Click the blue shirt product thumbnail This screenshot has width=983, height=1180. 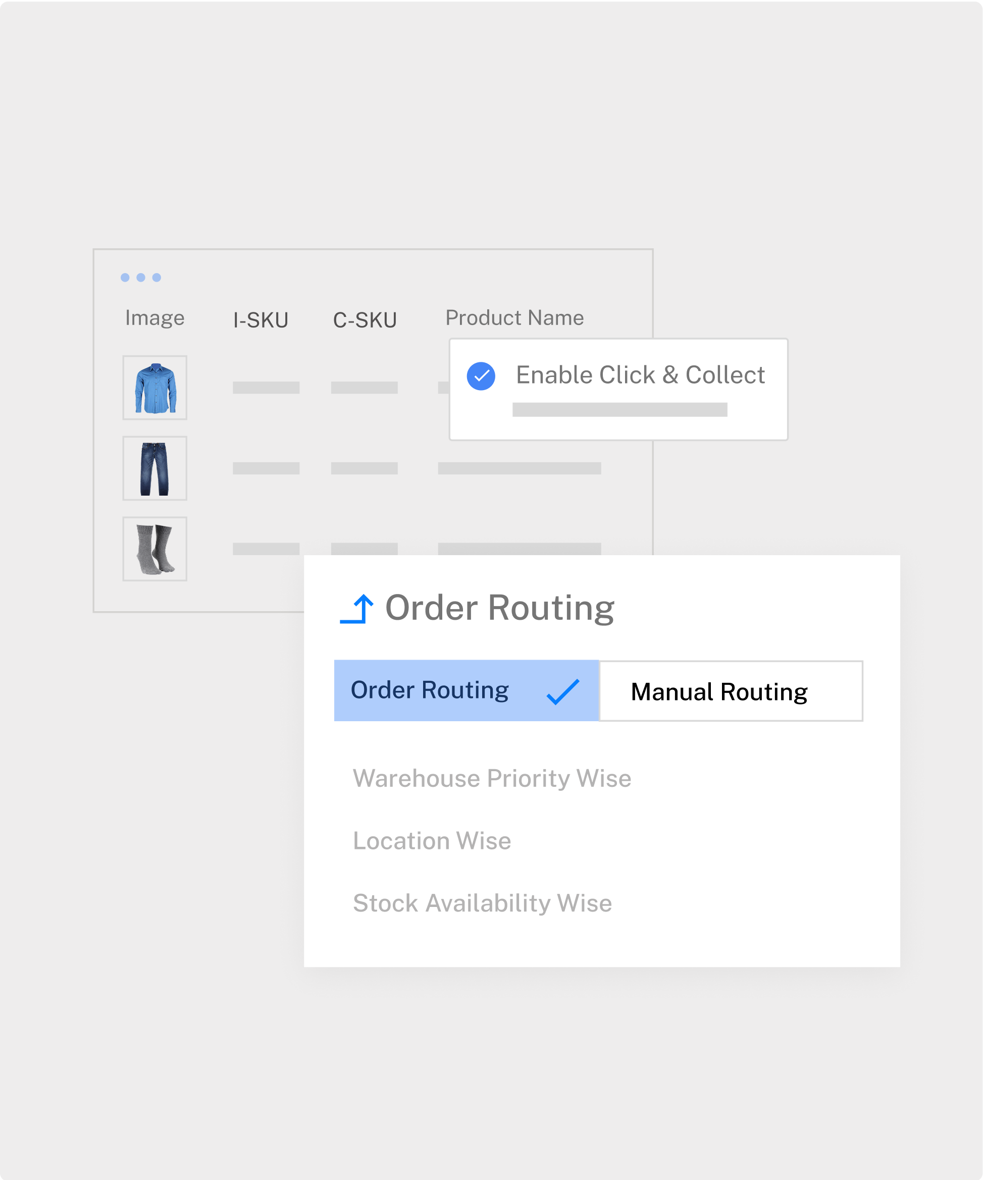coord(155,388)
